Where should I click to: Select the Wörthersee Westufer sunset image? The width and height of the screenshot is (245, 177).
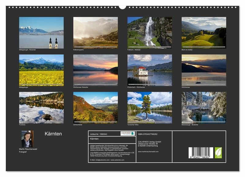96,70
